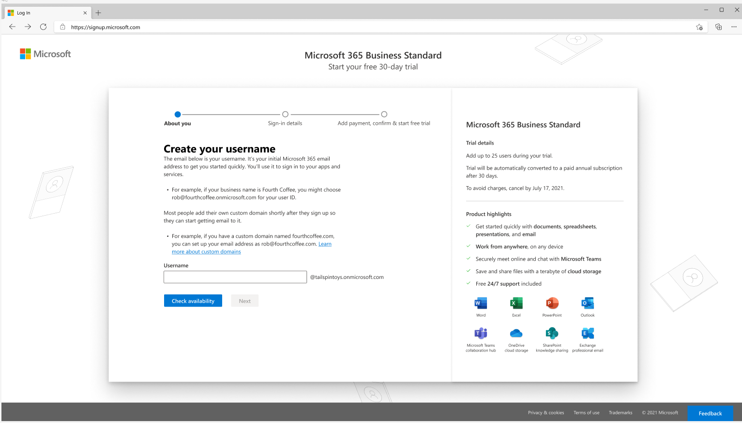Open a new tab with the plus icon

pos(98,13)
